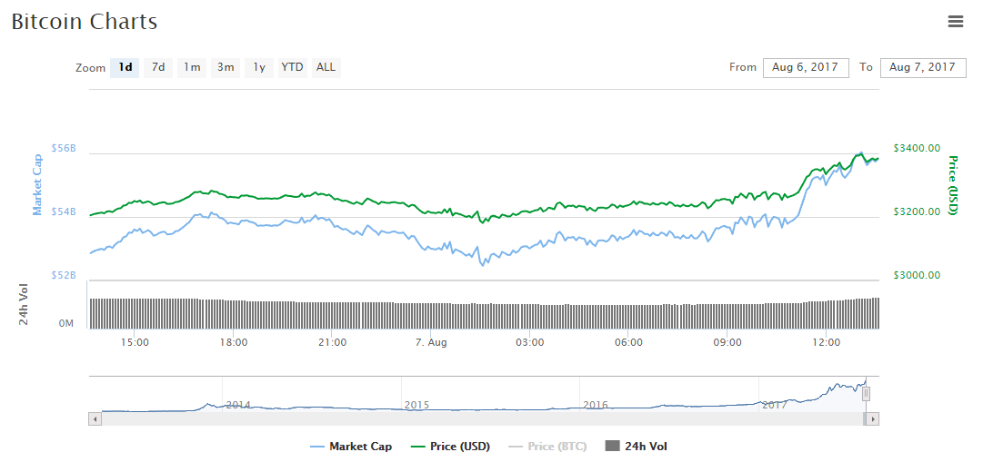Viewport: 983px width, 462px height.
Task: Select the 1y zoom range
Action: tap(259, 67)
